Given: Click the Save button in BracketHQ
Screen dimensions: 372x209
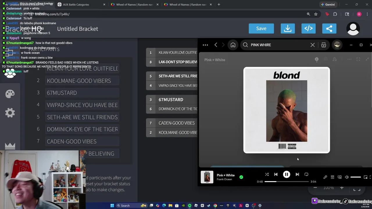Looking at the screenshot, I should (x=261, y=28).
